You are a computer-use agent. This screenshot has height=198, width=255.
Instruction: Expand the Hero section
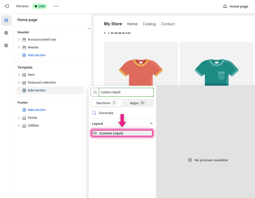point(19,75)
